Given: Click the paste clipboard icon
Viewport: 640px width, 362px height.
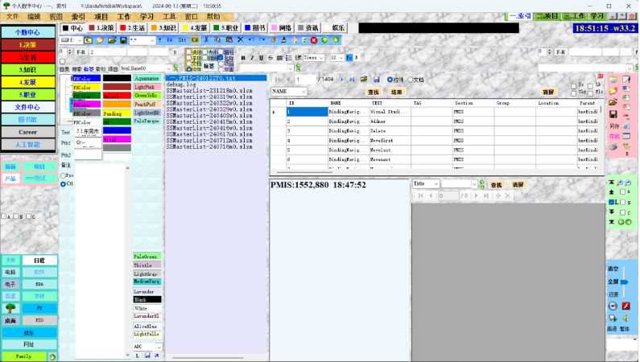Looking at the screenshot, I should (x=229, y=40).
